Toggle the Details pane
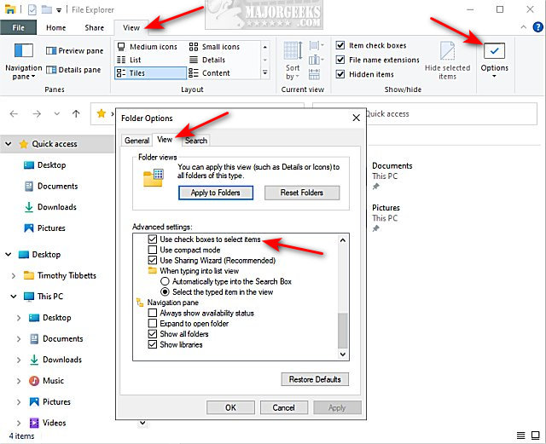 pos(73,70)
